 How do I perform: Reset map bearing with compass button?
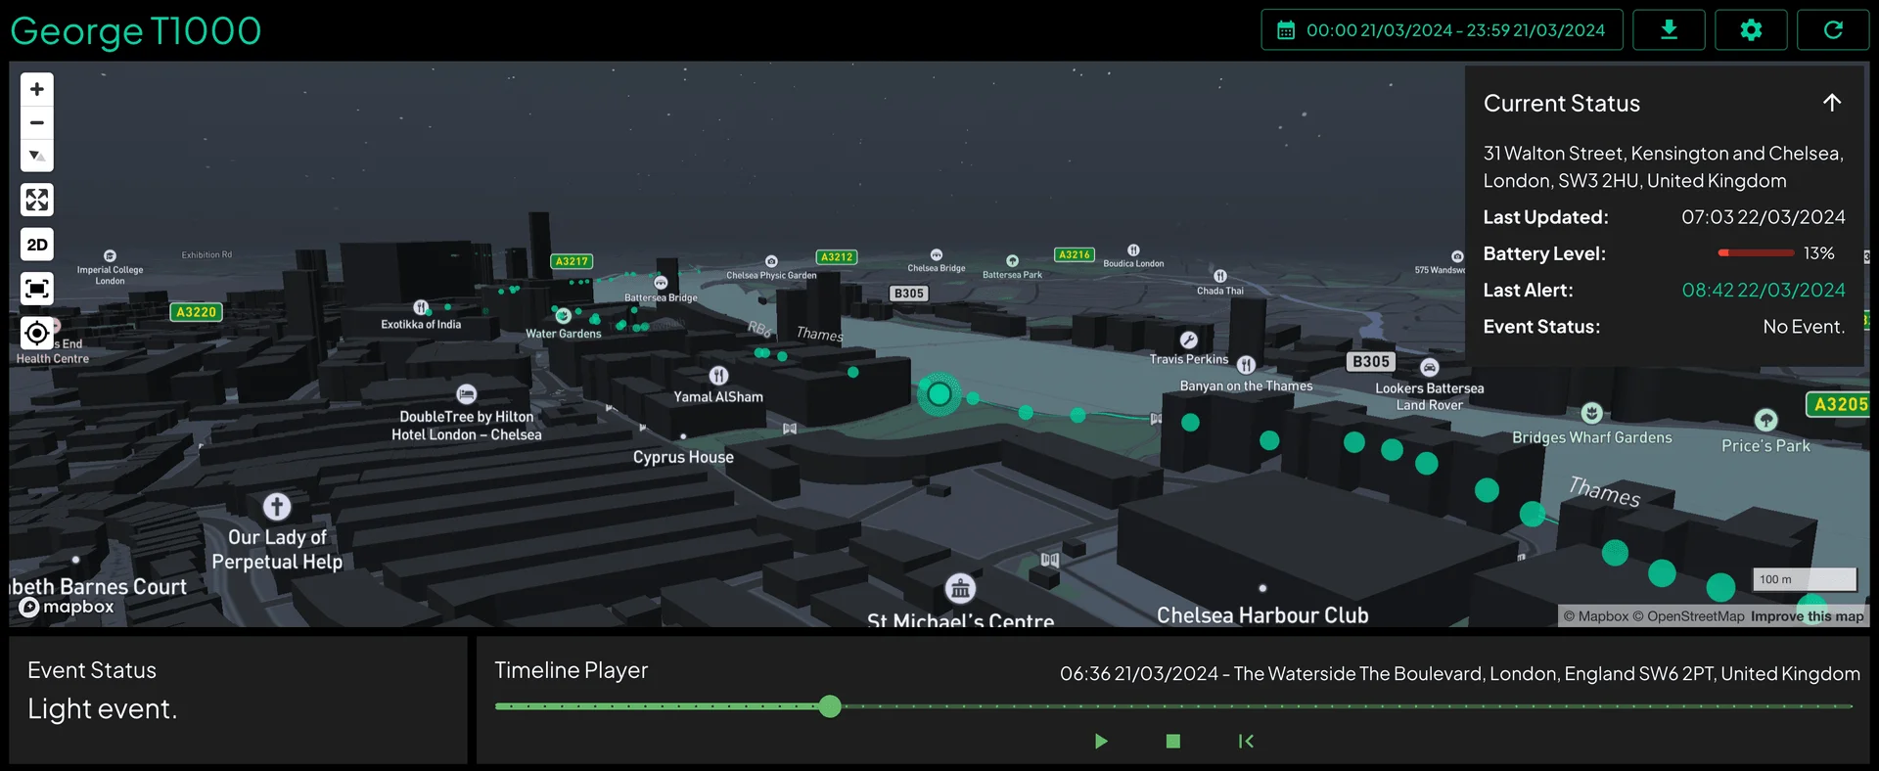coord(37,156)
